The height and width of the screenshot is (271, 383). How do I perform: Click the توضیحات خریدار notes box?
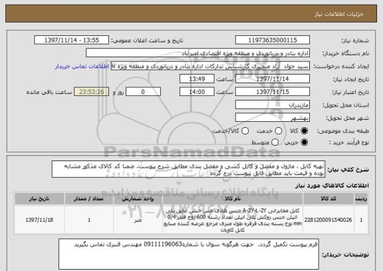click(x=189, y=254)
